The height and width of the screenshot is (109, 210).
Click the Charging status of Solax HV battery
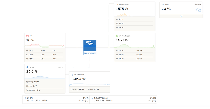(x=152, y=101)
